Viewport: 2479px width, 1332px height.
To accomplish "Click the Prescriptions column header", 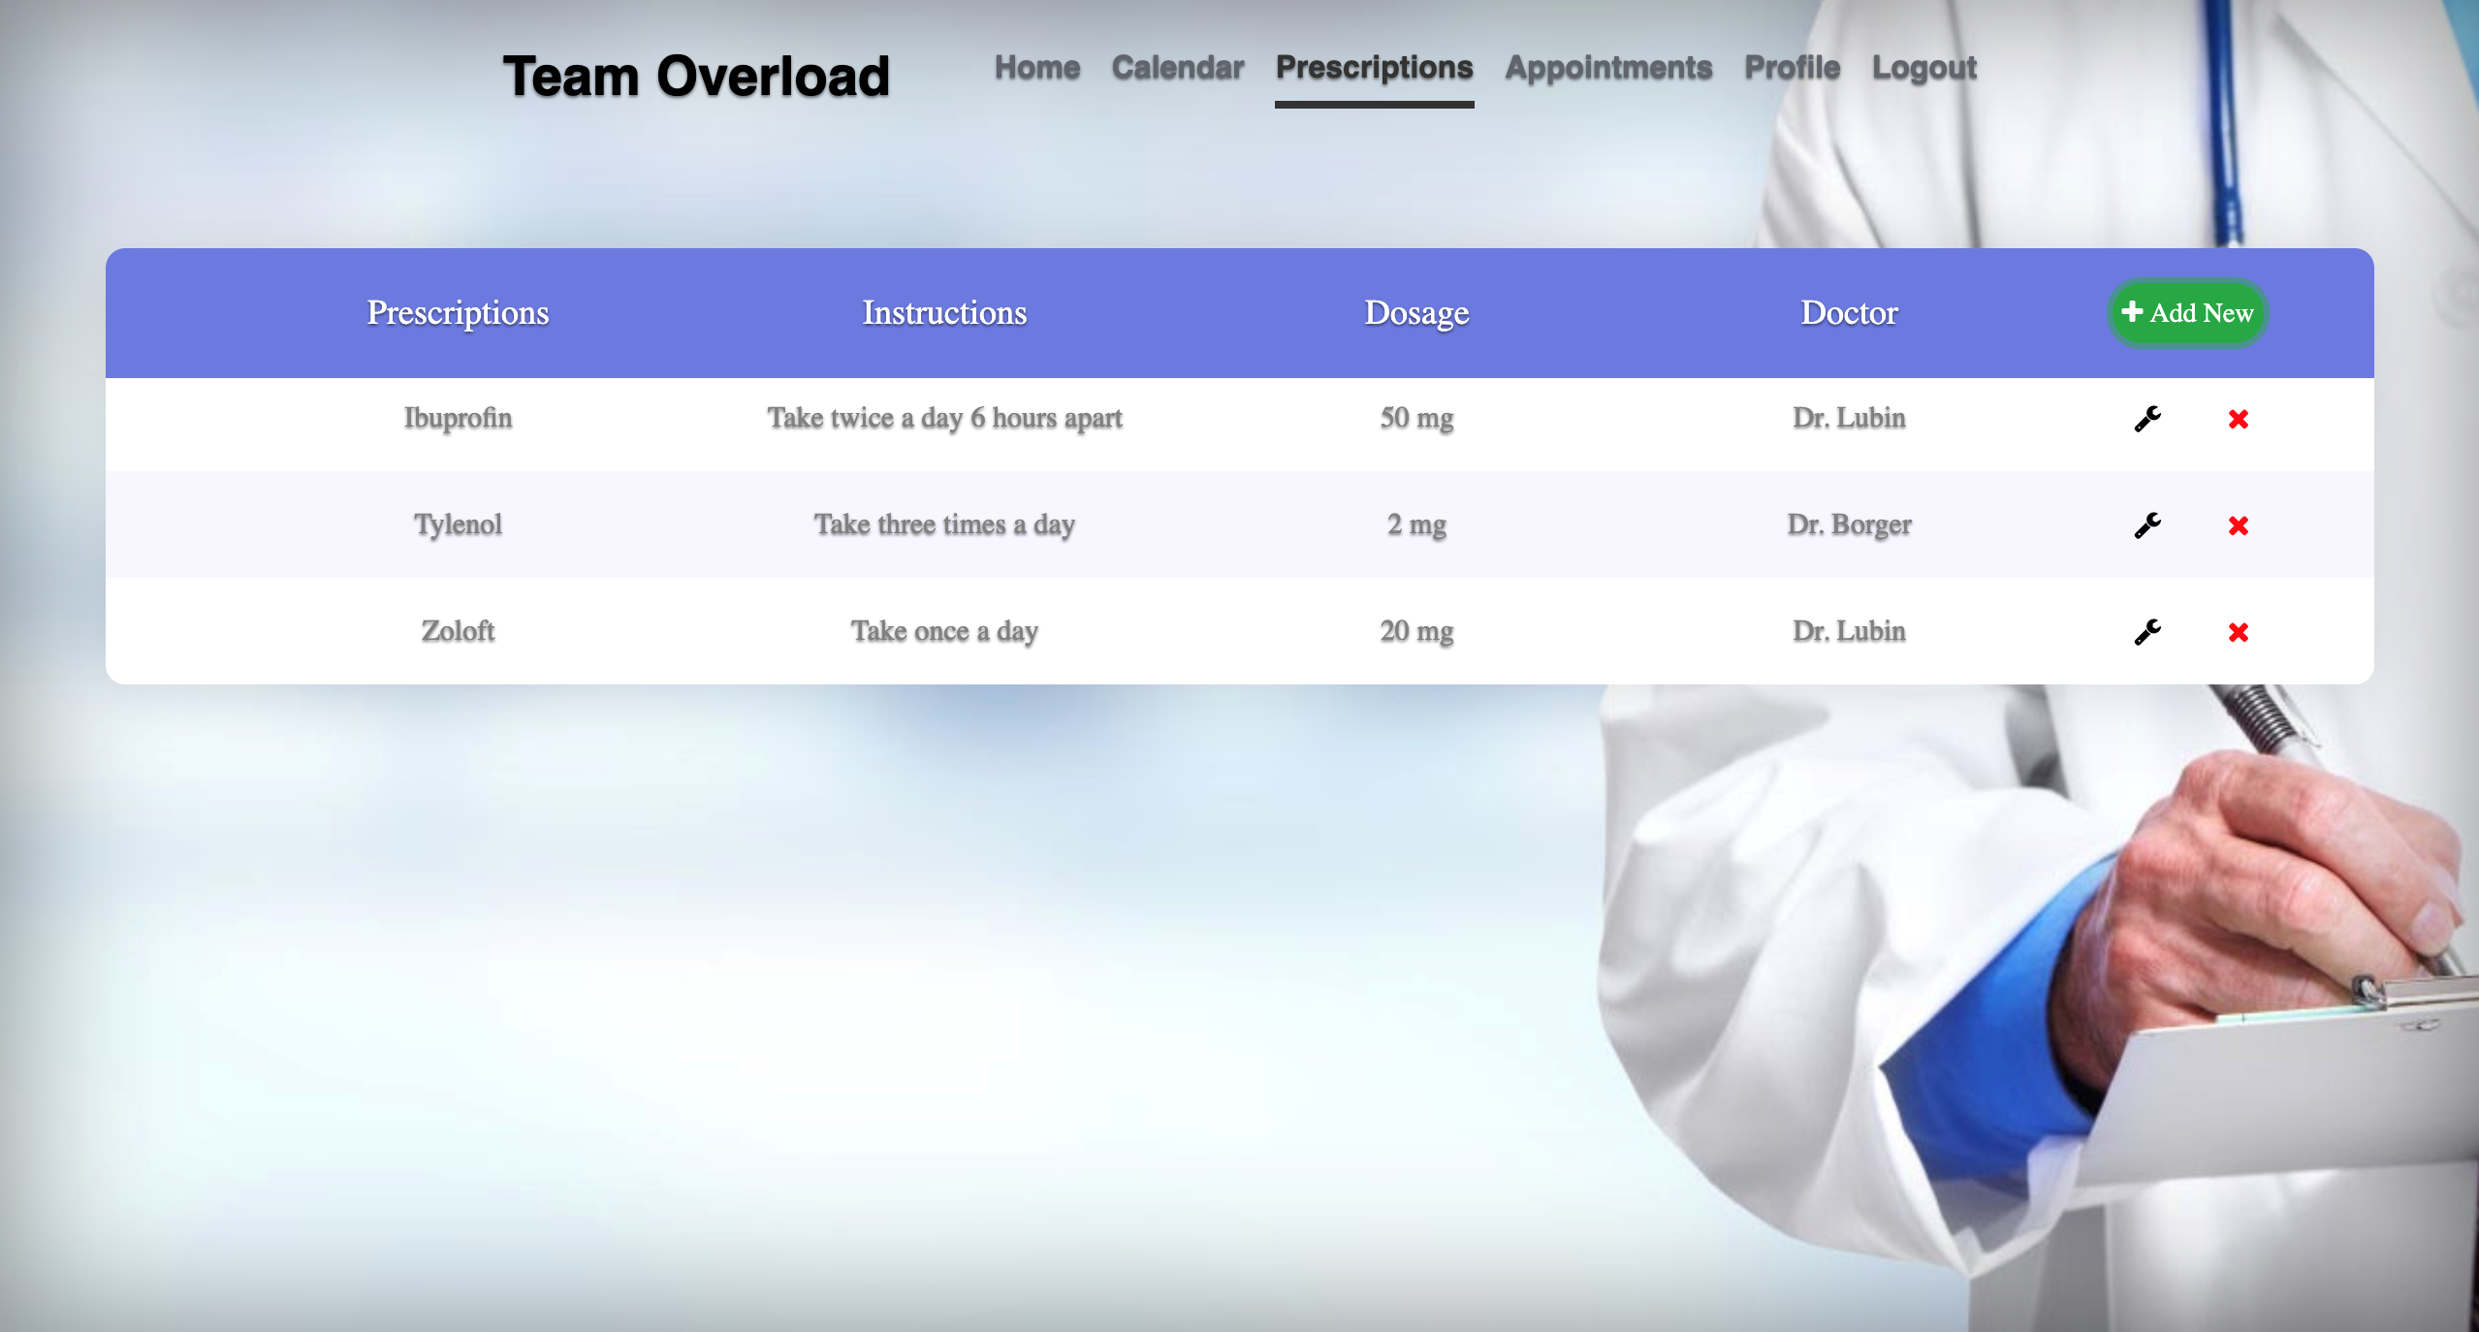I will [x=458, y=312].
